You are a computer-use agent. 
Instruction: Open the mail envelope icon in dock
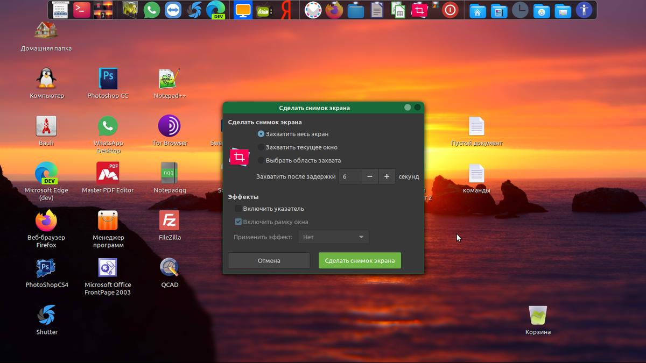[313, 10]
